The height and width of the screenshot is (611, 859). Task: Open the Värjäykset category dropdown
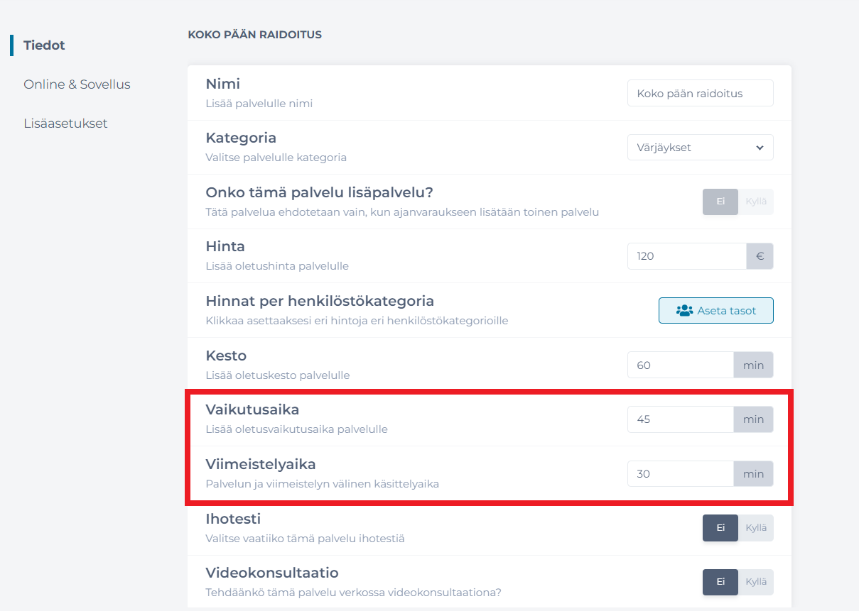pos(700,147)
